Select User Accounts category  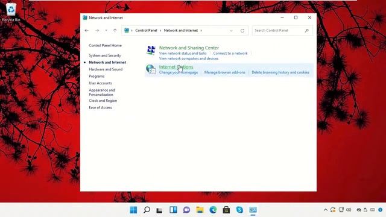tap(100, 83)
